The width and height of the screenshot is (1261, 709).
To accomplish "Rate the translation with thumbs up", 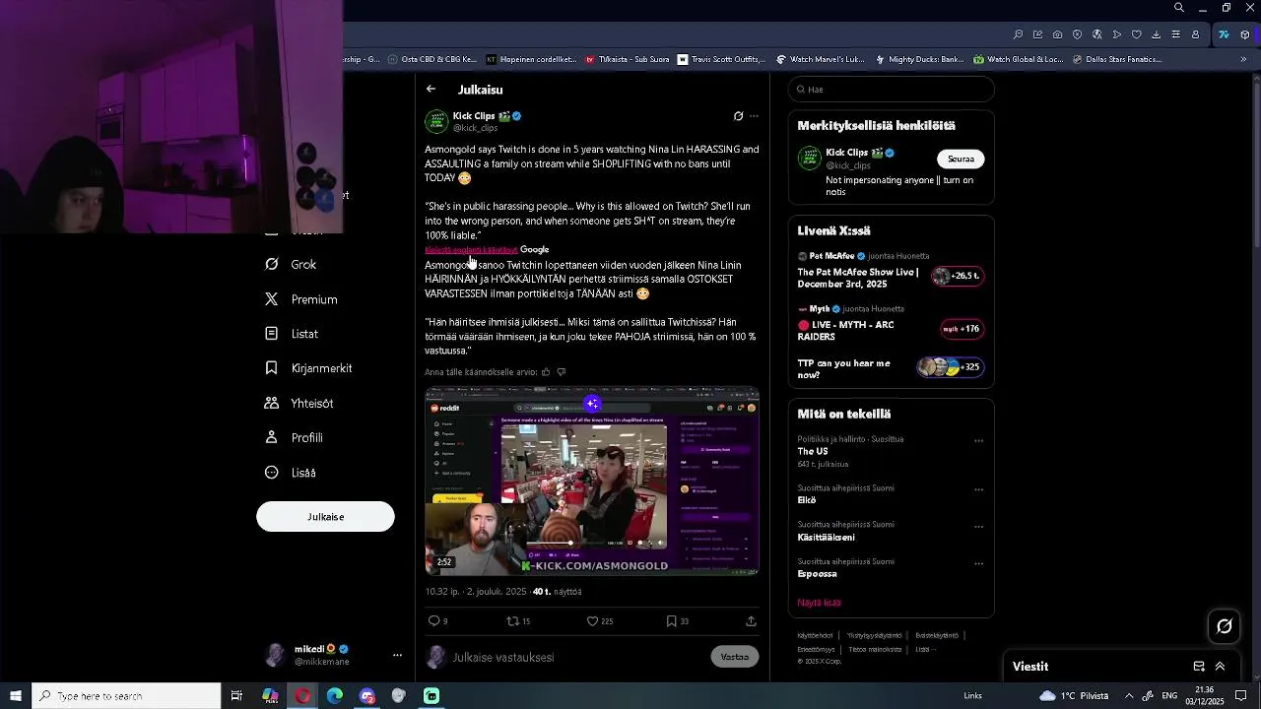I will click(547, 372).
